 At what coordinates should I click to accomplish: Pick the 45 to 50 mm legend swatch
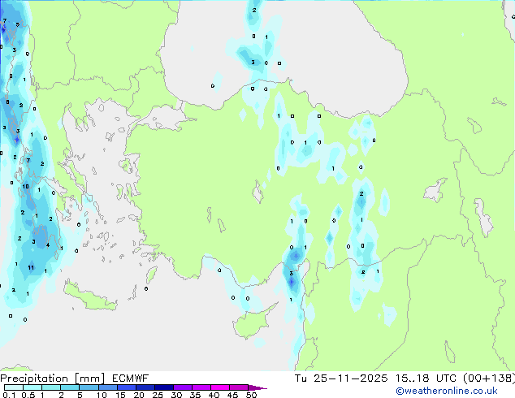pyautogui.click(x=239, y=387)
